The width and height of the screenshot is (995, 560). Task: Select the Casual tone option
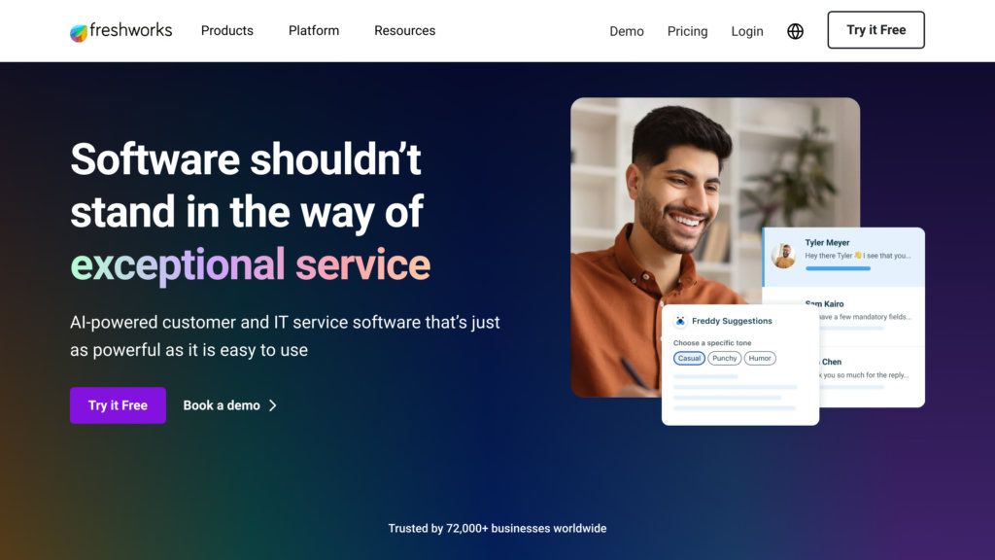tap(689, 358)
